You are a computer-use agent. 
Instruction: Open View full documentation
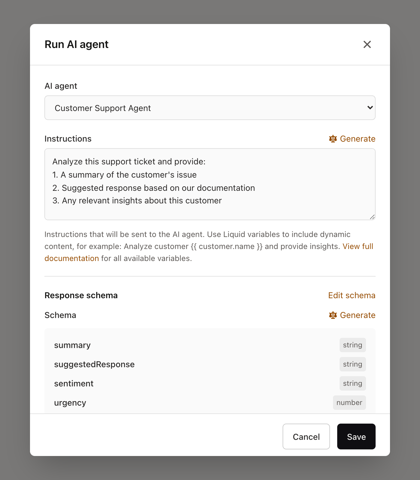click(x=358, y=246)
